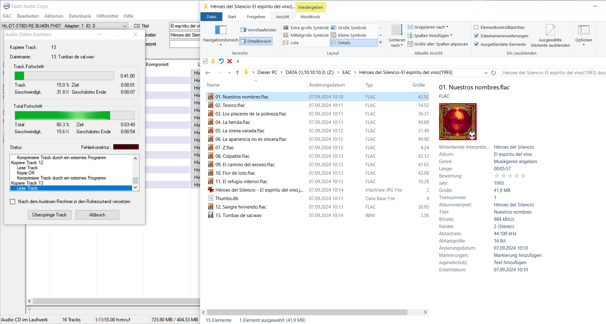This screenshot has height=324, width=606.
Task: Open the Aktionen menu in EAC
Action: (54, 16)
